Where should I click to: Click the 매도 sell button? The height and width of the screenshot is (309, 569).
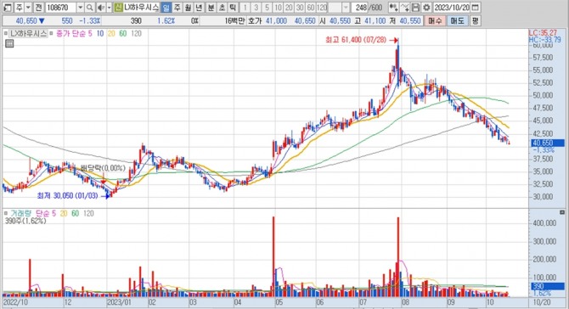[457, 21]
